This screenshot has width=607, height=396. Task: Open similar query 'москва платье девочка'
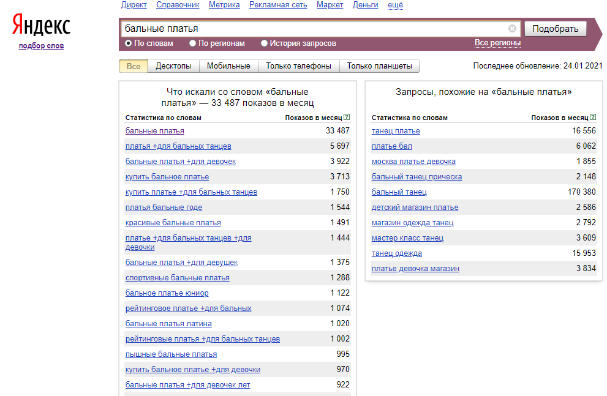(x=413, y=161)
